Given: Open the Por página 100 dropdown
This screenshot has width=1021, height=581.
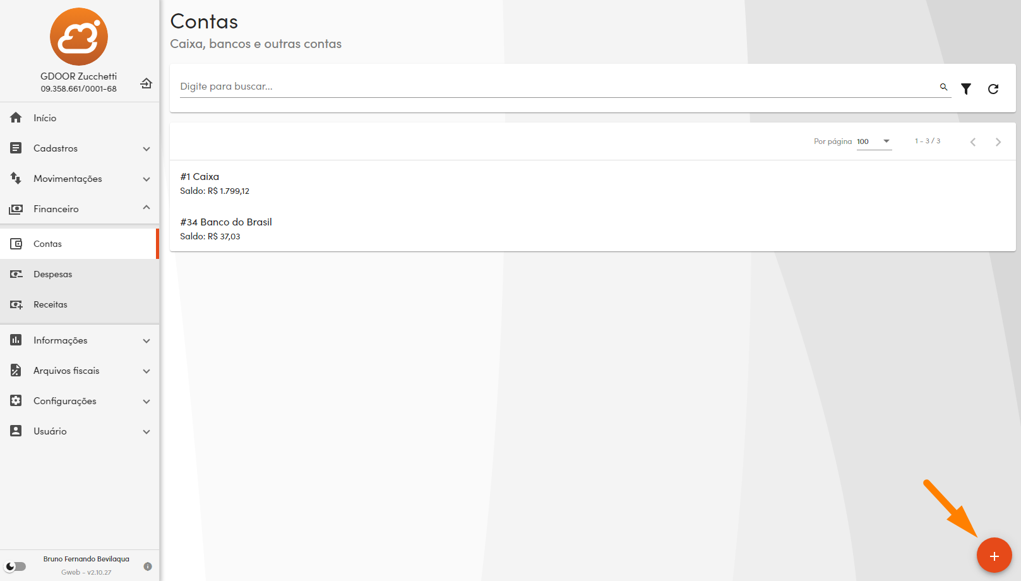Looking at the screenshot, I should [x=875, y=141].
